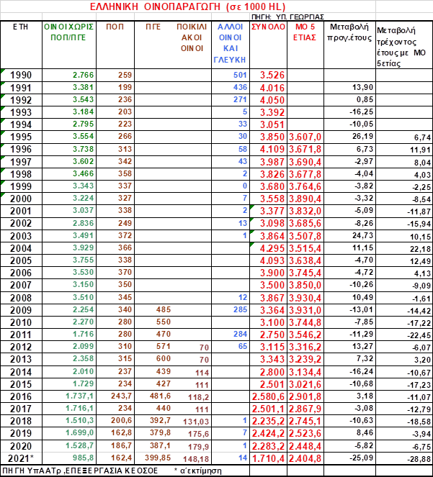Click the 1990 other wines value 501
Image resolution: width=433 pixels, height=477 pixels.
[240, 75]
